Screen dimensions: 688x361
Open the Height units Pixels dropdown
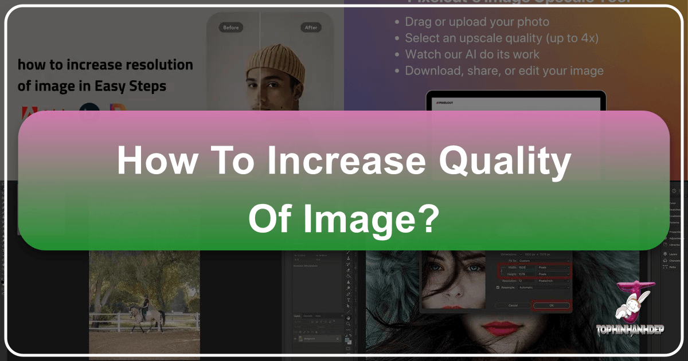(x=553, y=274)
